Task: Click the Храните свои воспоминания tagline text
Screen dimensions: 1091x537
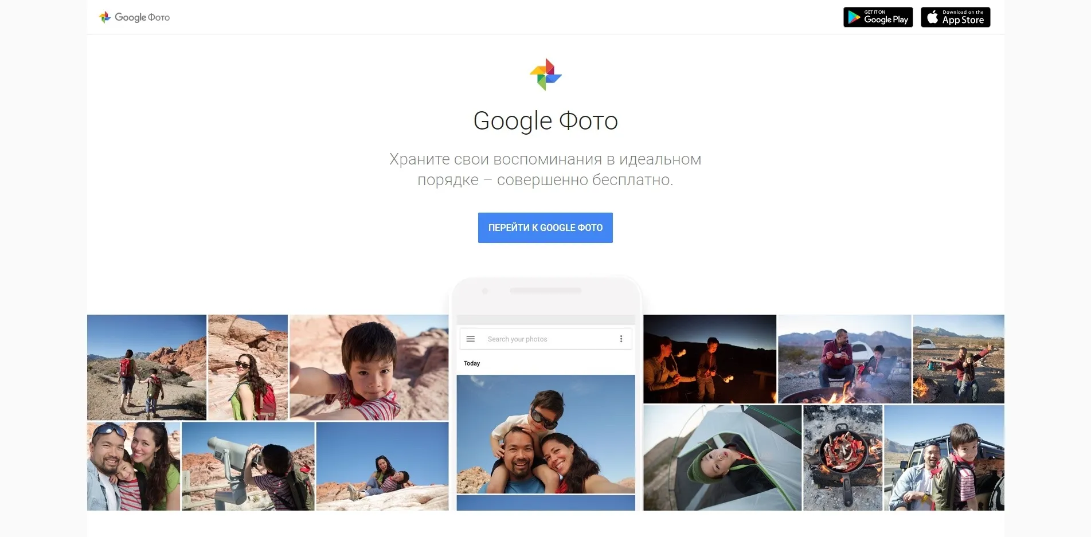Action: pos(545,170)
